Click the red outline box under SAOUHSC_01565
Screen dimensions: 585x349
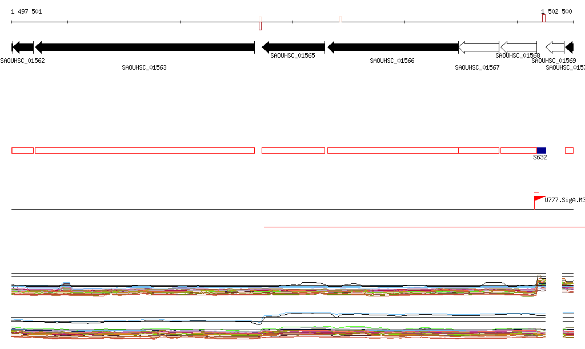pos(293,151)
